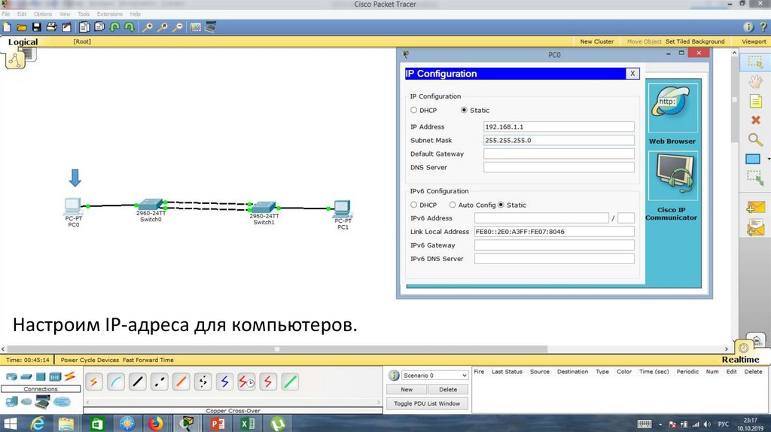The width and height of the screenshot is (771, 432).
Task: Click the help question mark icon
Action: [763, 27]
